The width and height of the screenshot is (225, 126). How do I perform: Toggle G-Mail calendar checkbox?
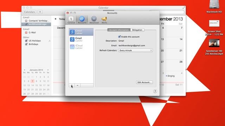(26, 33)
